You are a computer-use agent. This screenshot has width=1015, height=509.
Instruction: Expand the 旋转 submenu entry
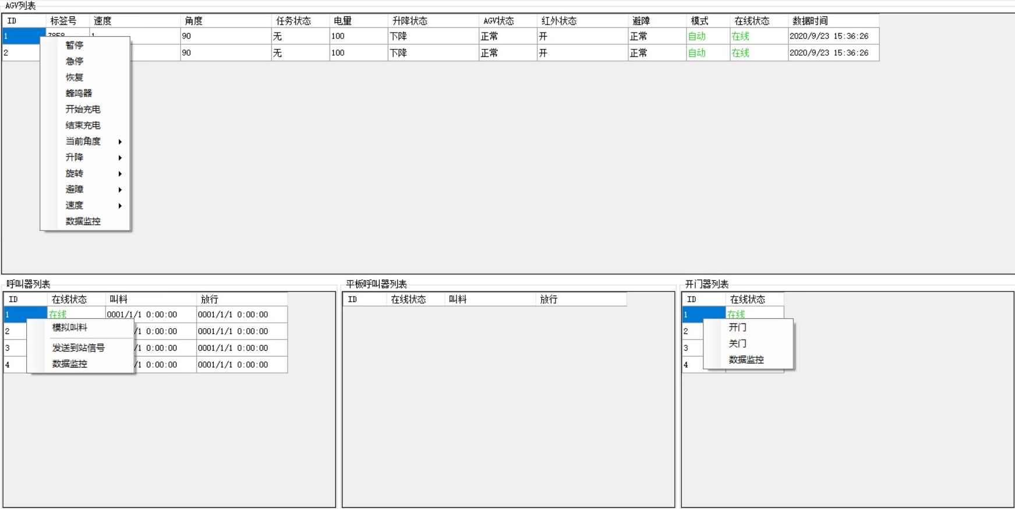click(85, 173)
